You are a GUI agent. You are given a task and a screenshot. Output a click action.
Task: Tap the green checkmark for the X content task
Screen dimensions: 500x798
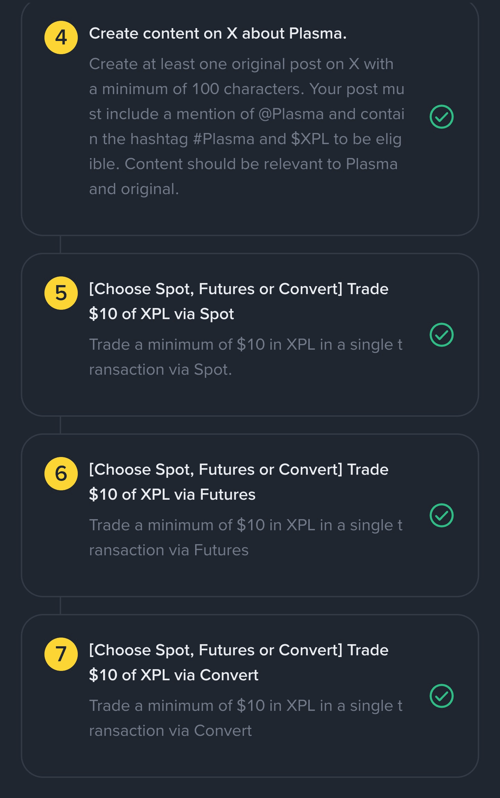tap(442, 117)
